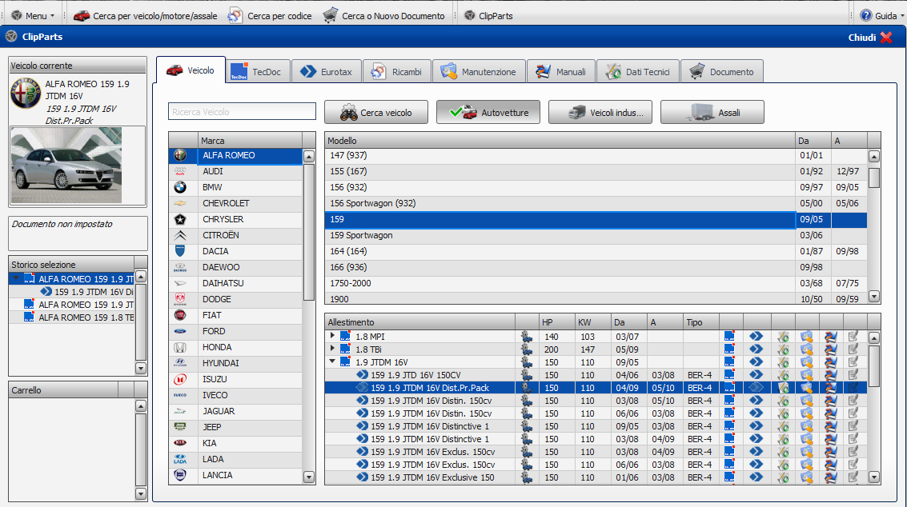Open the Guida help dropdown
The image size is (907, 507).
pos(881,16)
